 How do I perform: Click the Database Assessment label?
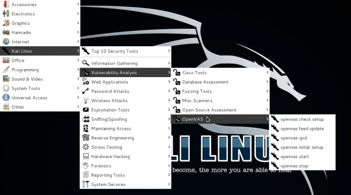point(205,82)
